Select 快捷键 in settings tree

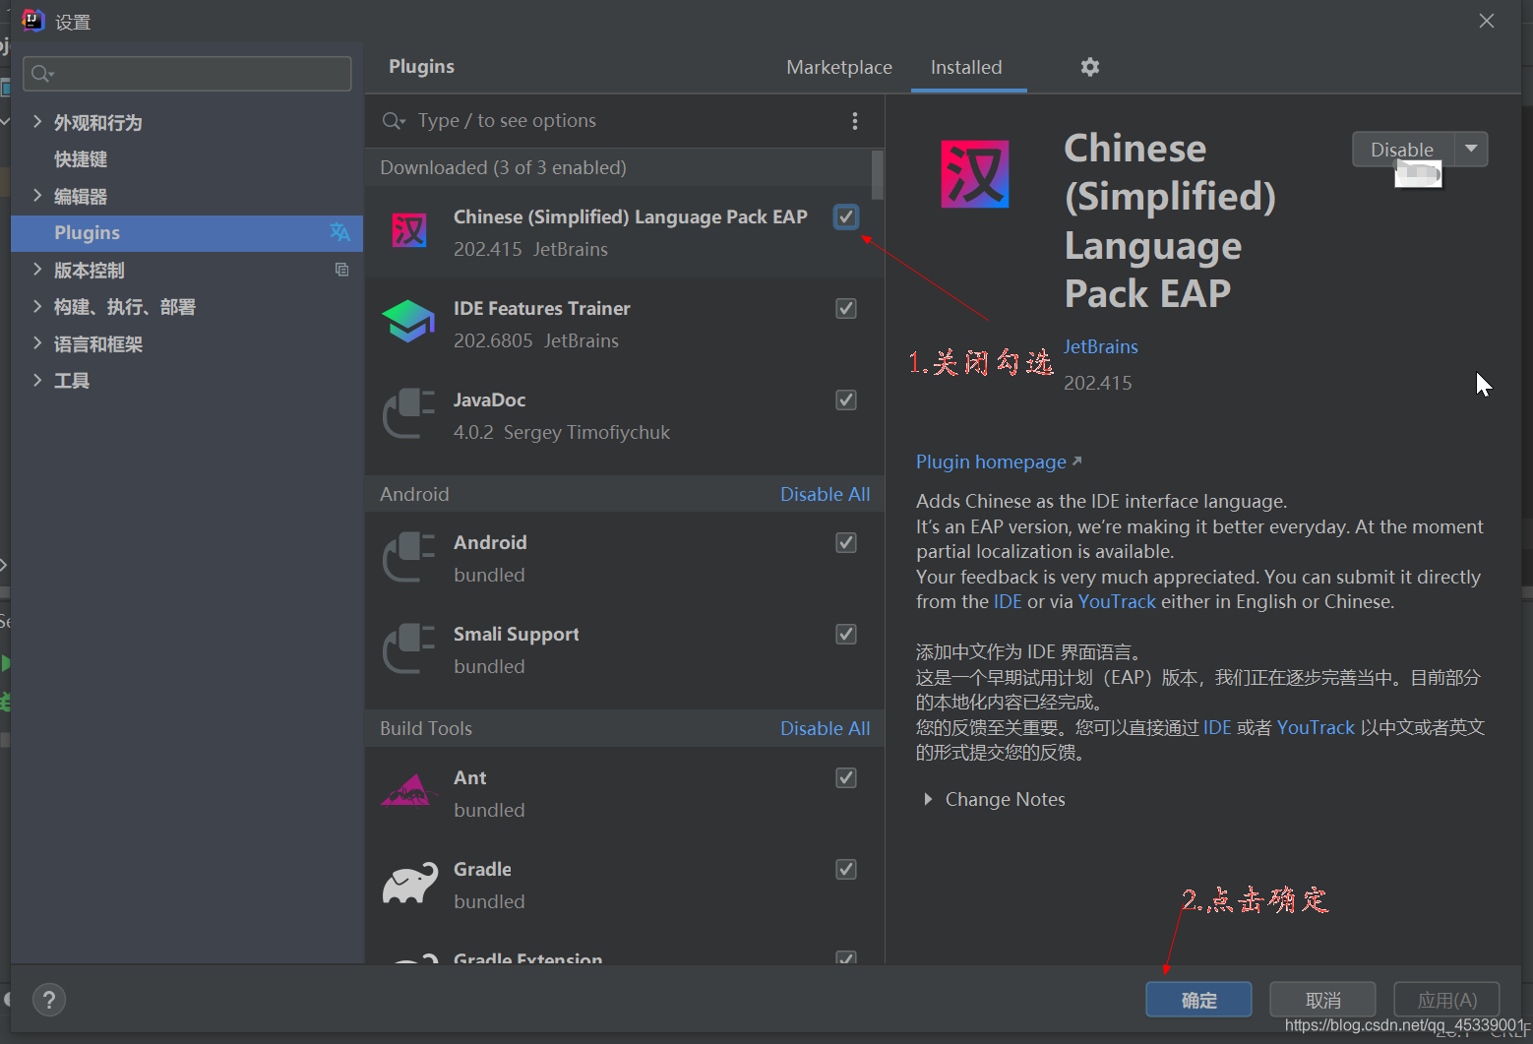[x=81, y=158]
